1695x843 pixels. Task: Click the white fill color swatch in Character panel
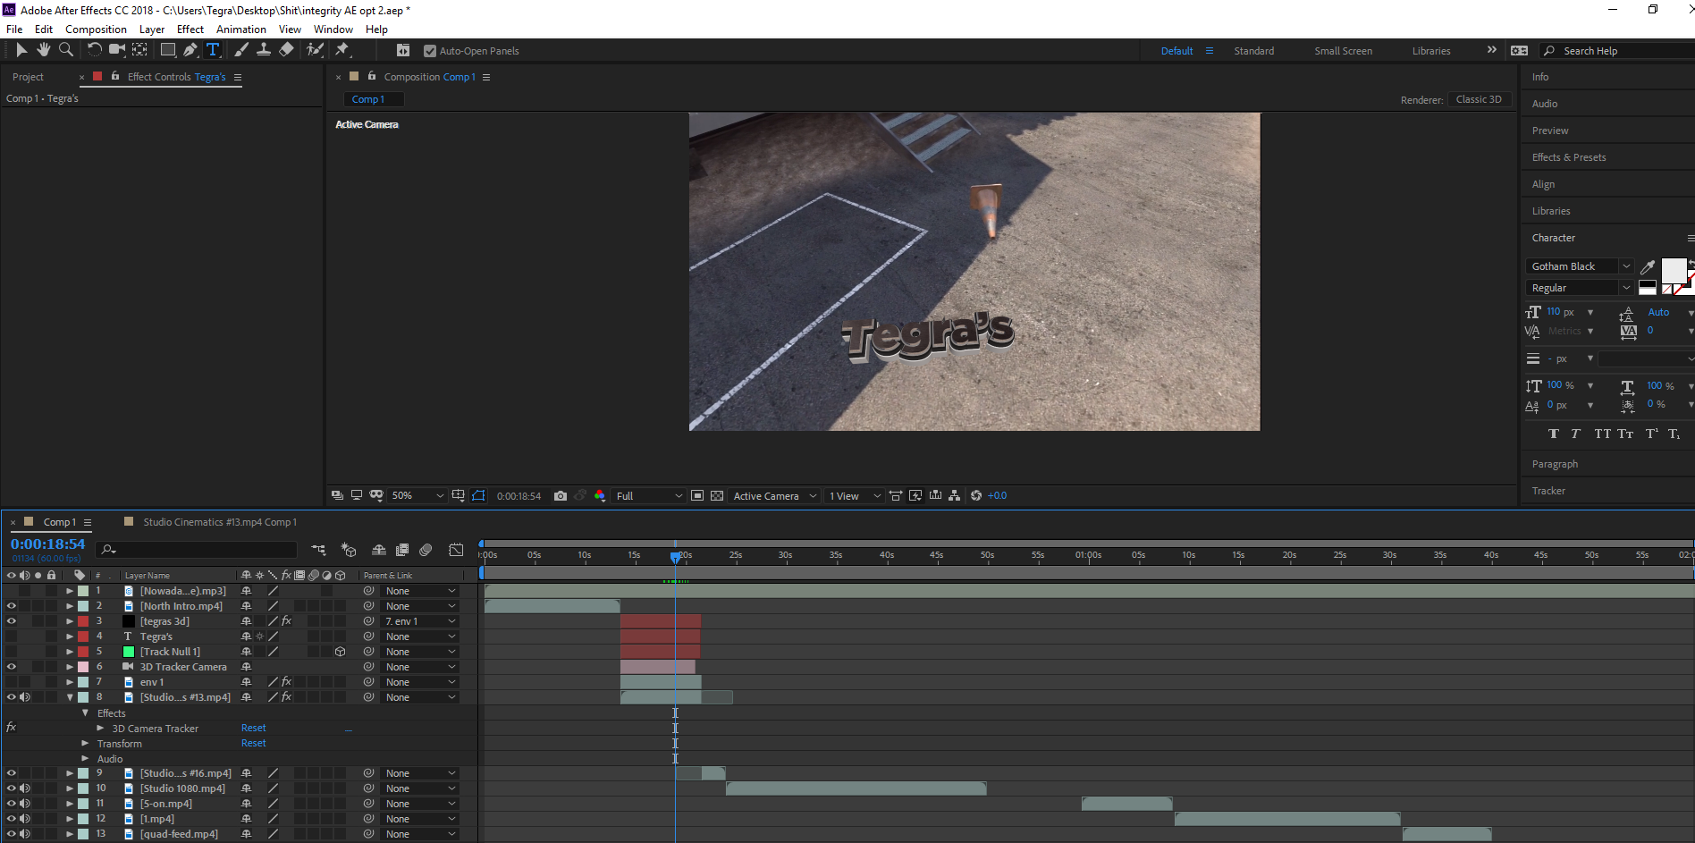point(1674,271)
